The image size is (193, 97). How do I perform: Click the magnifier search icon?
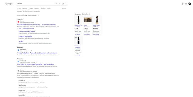66,4
